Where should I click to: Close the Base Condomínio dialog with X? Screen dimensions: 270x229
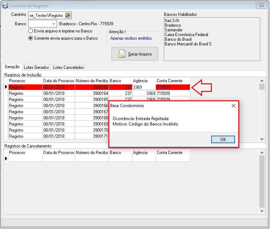[x=233, y=106]
